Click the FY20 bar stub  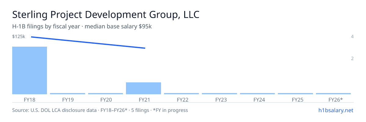click(106, 94)
